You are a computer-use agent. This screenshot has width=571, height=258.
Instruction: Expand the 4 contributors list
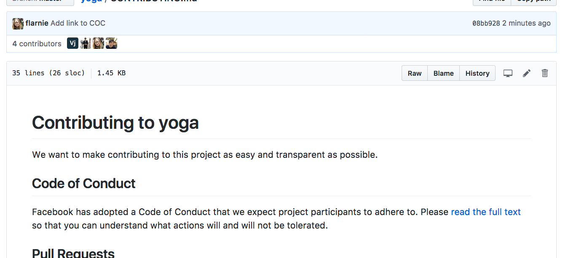(x=37, y=44)
